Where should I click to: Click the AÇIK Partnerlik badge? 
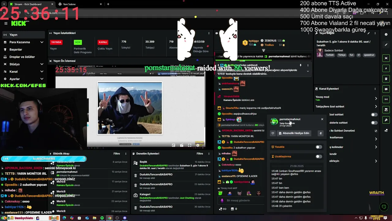point(78,42)
